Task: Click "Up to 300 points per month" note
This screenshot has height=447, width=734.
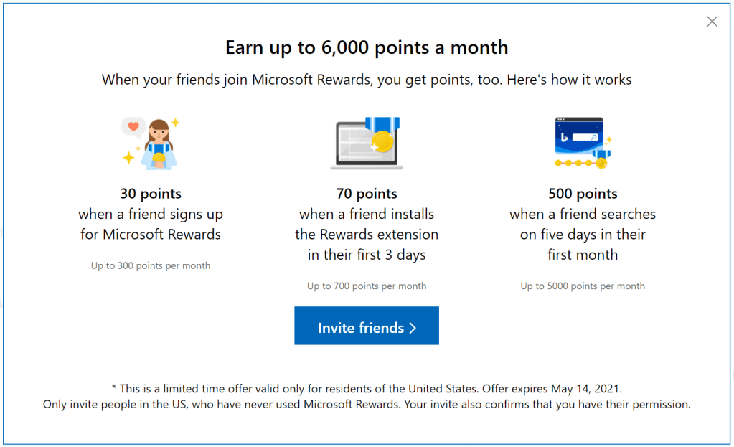Action: click(151, 265)
